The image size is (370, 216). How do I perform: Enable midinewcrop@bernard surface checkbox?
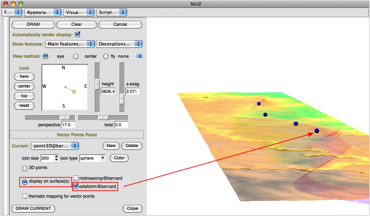click(75, 178)
